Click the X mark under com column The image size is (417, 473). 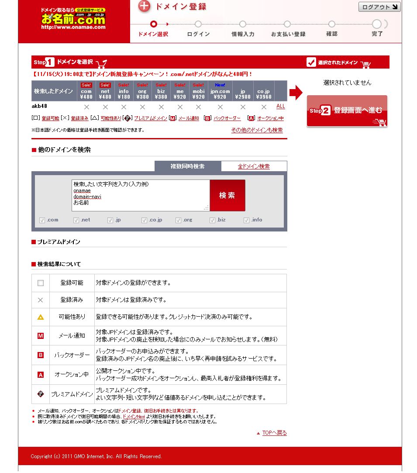(86, 107)
